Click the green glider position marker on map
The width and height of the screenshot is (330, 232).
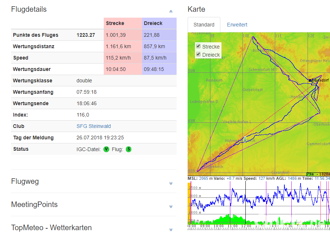pyautogui.click(x=245, y=139)
